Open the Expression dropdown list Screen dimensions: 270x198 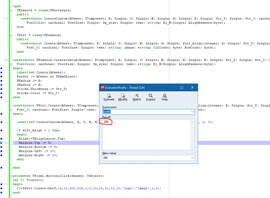pyautogui.click(x=192, y=112)
